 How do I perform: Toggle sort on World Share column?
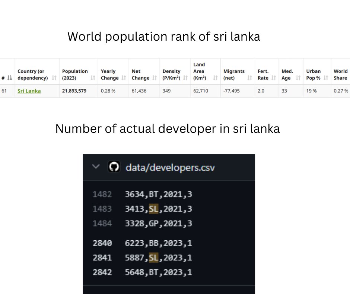(x=341, y=75)
